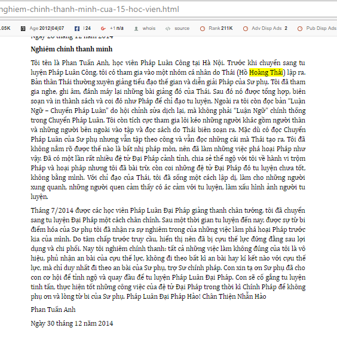Open the Age 2012|04|07 toolbar entry

pyautogui.click(x=47, y=28)
